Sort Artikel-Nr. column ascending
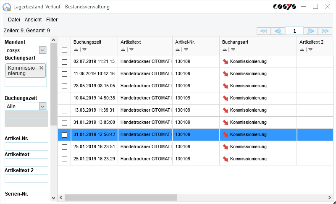 click(x=177, y=50)
